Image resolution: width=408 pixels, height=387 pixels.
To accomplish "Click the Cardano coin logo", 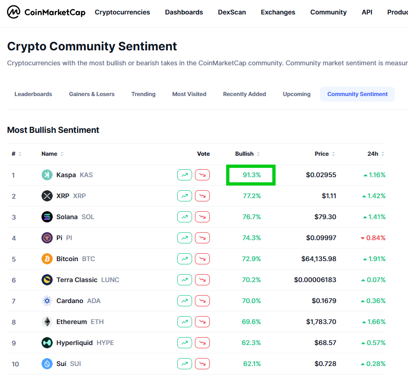I will point(47,301).
